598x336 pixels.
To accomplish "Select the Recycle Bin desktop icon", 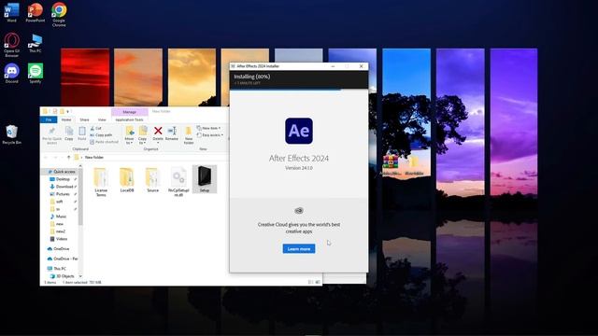I will click(x=12, y=134).
